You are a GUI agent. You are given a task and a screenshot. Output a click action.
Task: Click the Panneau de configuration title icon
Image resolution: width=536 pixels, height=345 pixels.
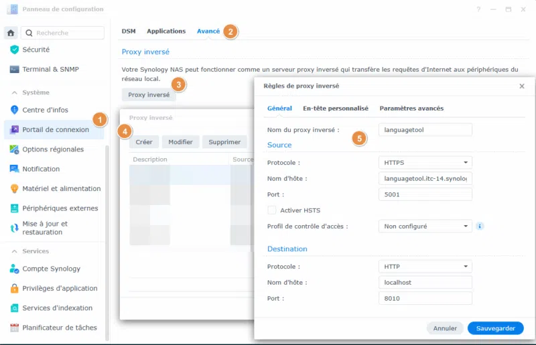click(x=12, y=9)
